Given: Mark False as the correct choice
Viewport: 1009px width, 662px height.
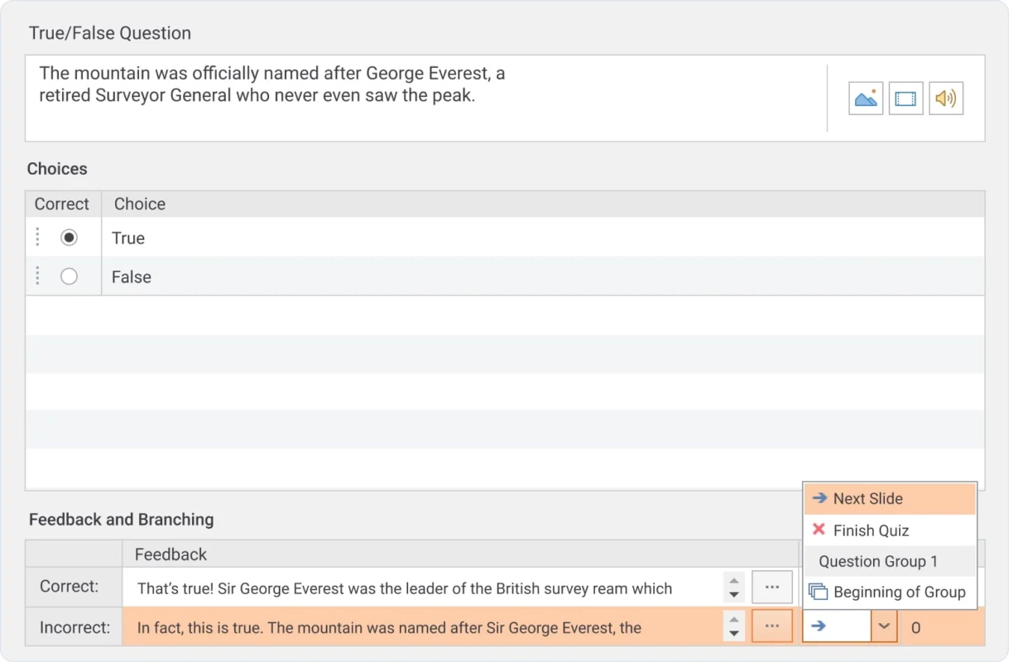Looking at the screenshot, I should [69, 276].
